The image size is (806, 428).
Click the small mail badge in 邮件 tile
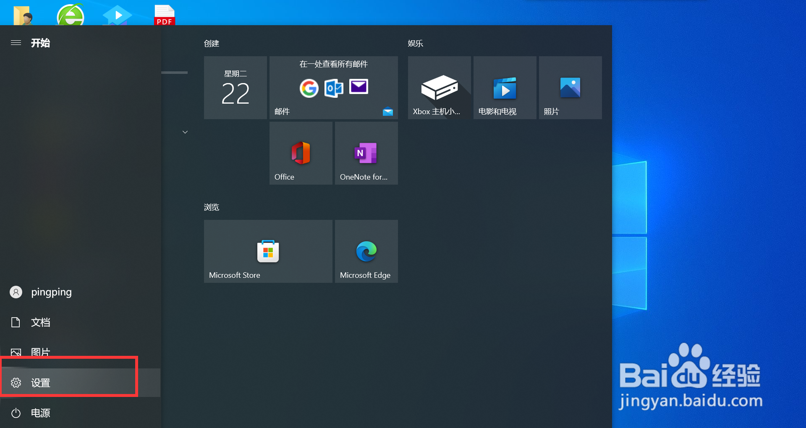[388, 111]
